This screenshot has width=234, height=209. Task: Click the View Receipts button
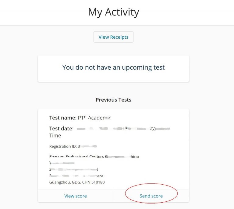(x=113, y=37)
